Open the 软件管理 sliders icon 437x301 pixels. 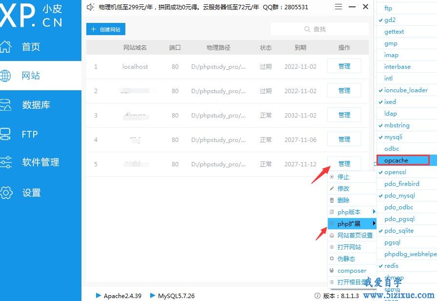pos(5,162)
